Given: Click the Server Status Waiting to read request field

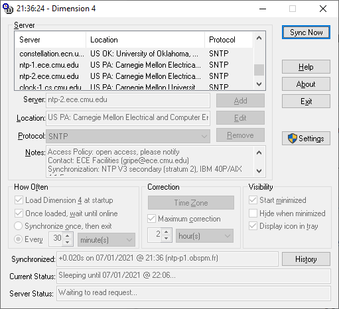Looking at the screenshot, I should (x=194, y=293).
